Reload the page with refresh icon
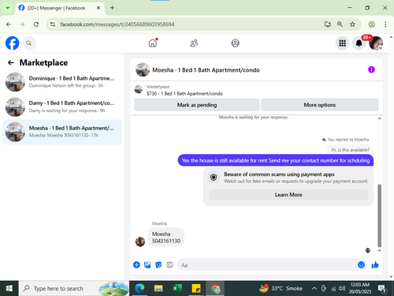 [36, 24]
